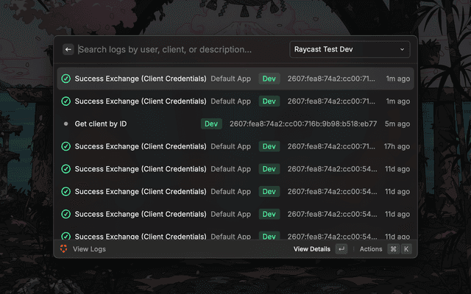Click the IP address of the 5m ago log

303,124
